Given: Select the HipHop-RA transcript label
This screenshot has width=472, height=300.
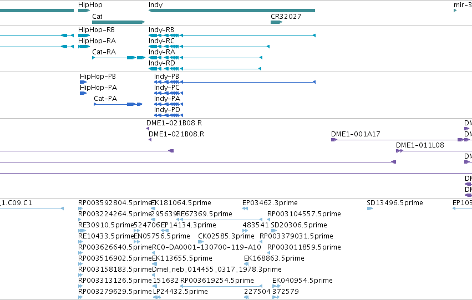Looking at the screenshot, I should click(97, 41).
